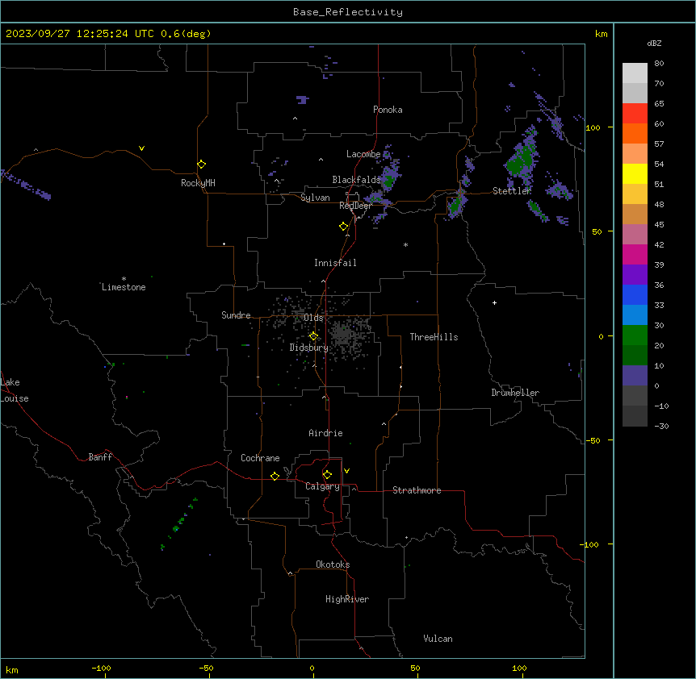This screenshot has width=696, height=679.
Task: Click the Blackfalds label
Action: tap(356, 180)
